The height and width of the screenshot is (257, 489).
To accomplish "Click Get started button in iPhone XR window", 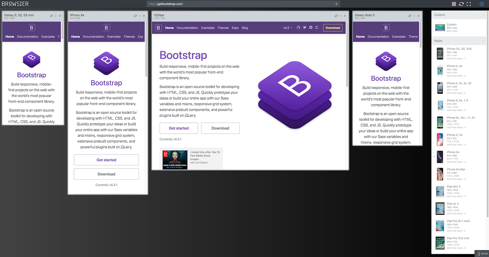I will pyautogui.click(x=106, y=160).
